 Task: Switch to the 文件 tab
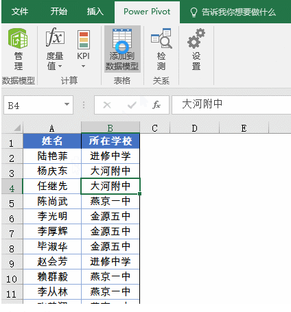[20, 12]
